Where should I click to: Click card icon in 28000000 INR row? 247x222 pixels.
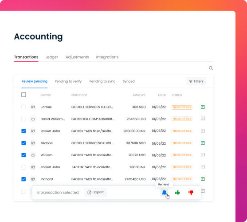[x=33, y=131]
